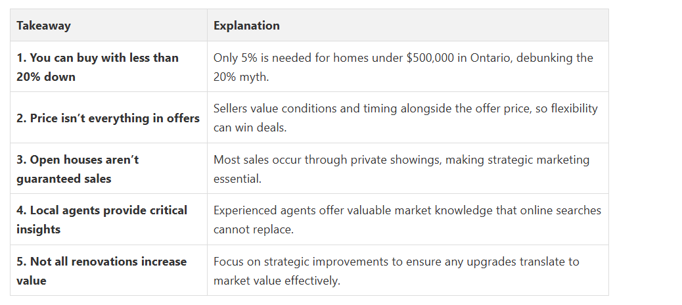Click the explanation starting "Sellers value conditions"
682x305 pixels.
coord(405,118)
